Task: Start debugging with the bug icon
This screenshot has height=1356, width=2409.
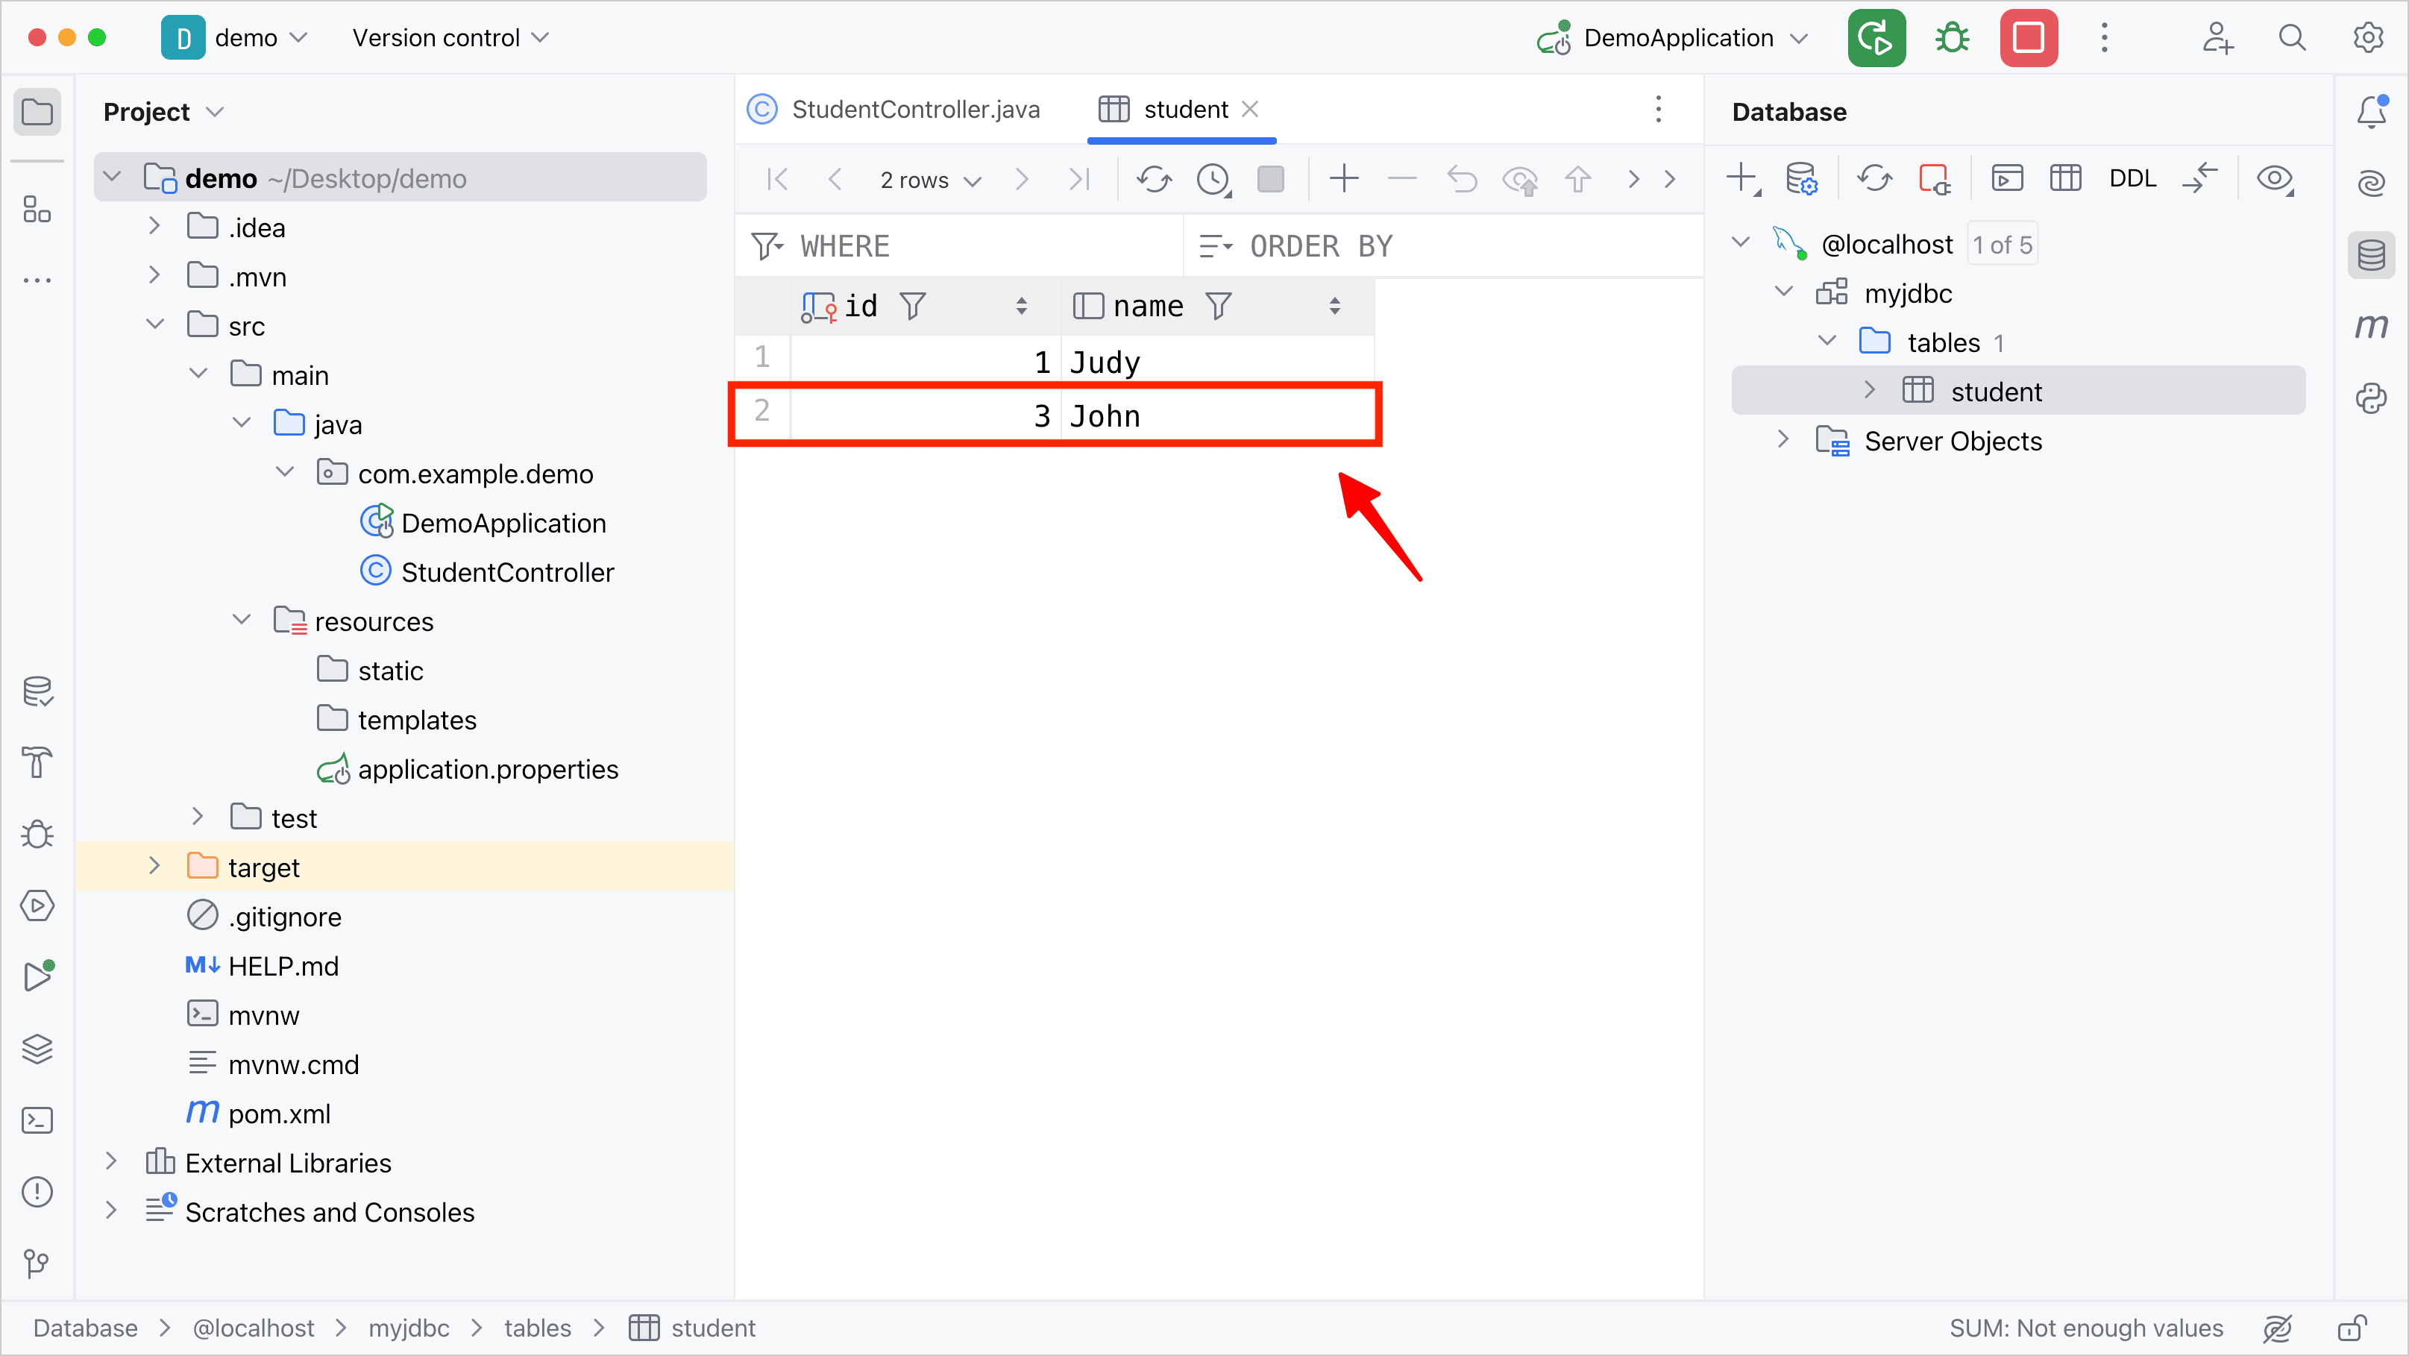Action: (1952, 38)
